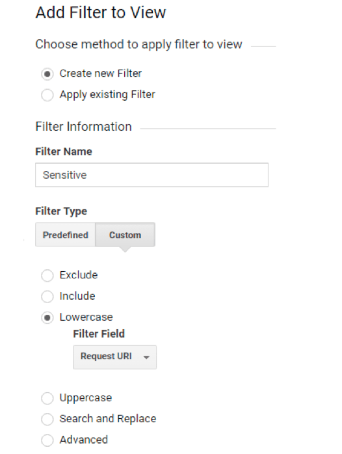Click the Apply existing Filter label text
This screenshot has height=454, width=342.
107,94
